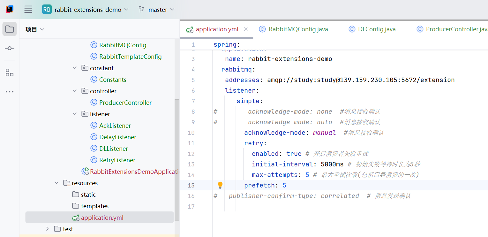Click the IntelliJ IDEA logo icon
Screen dimensions: 488x237
point(10,10)
